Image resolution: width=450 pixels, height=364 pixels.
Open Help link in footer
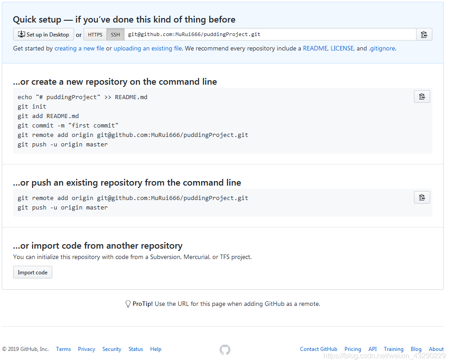pos(156,349)
